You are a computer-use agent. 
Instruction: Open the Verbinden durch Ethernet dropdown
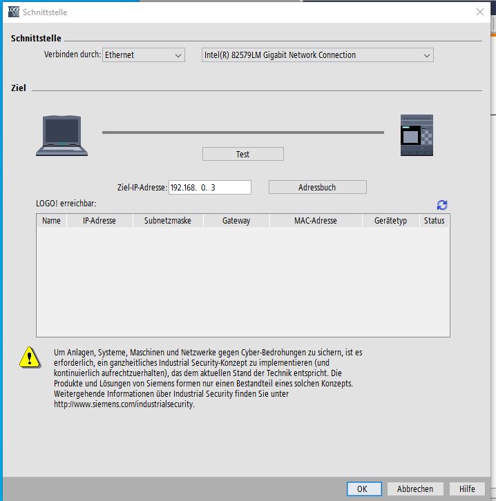[144, 55]
